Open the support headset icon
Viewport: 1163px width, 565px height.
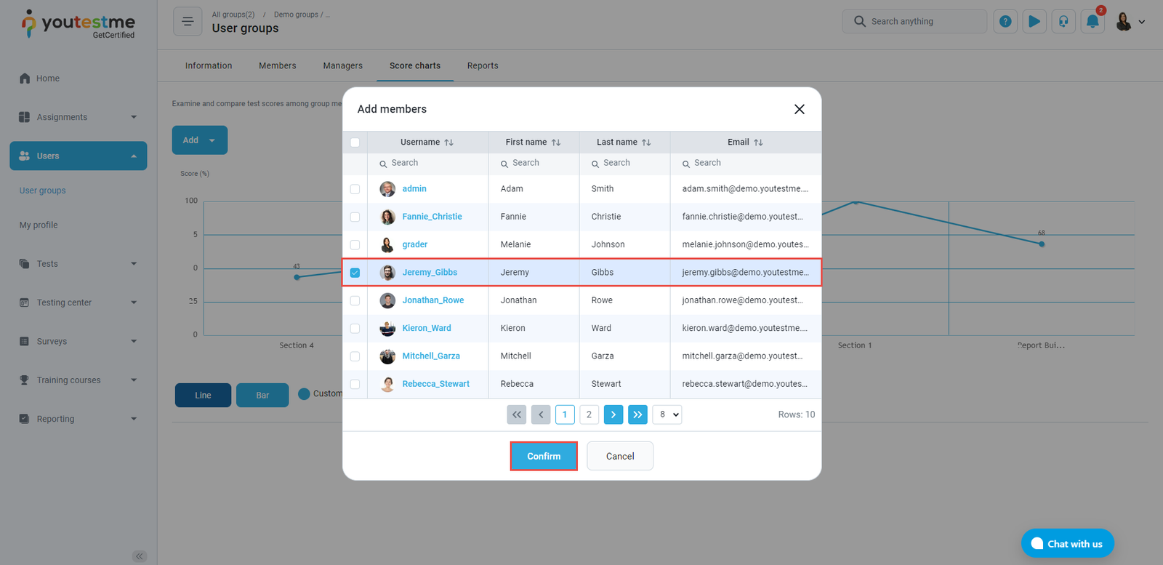coord(1063,22)
